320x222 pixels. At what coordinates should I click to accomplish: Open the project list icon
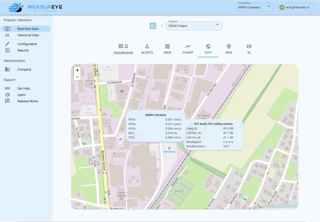pos(153,26)
